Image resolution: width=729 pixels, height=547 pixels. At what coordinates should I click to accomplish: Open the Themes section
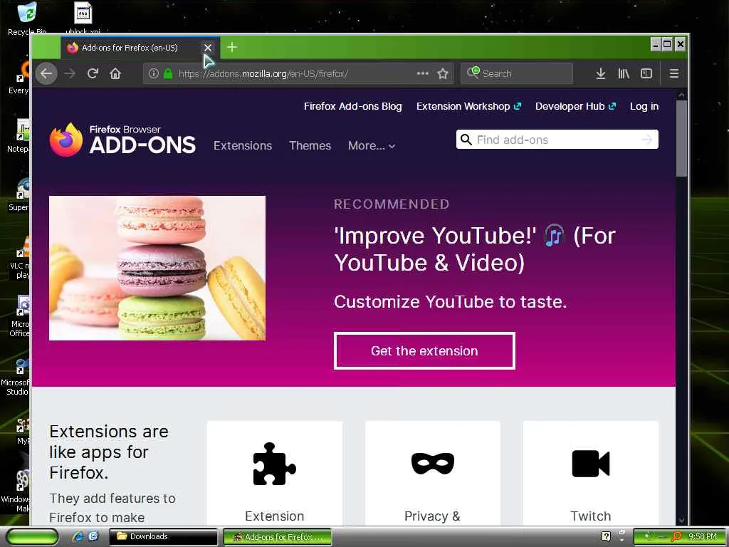pyautogui.click(x=310, y=145)
